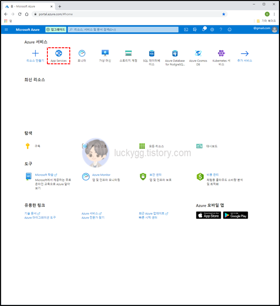Go back with browser back arrow
Viewport: 280px width, 306px height.
coord(6,14)
